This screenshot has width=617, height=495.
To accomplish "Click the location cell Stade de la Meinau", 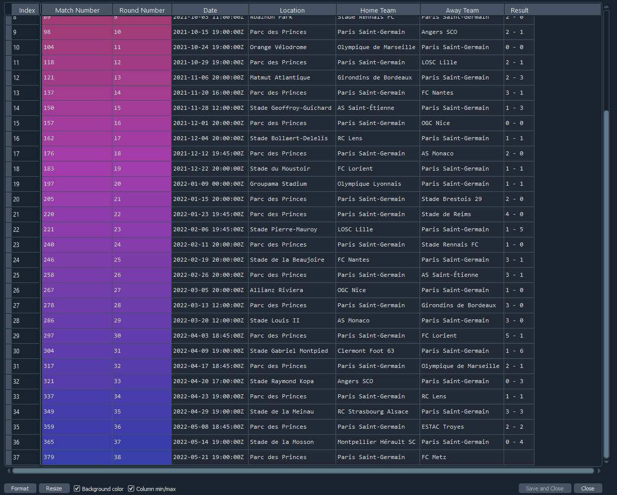I will click(292, 411).
